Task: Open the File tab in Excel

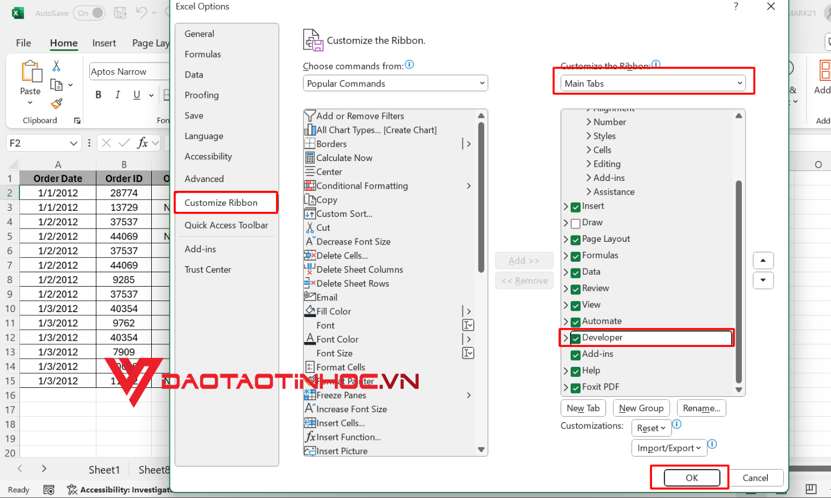Action: [x=23, y=43]
